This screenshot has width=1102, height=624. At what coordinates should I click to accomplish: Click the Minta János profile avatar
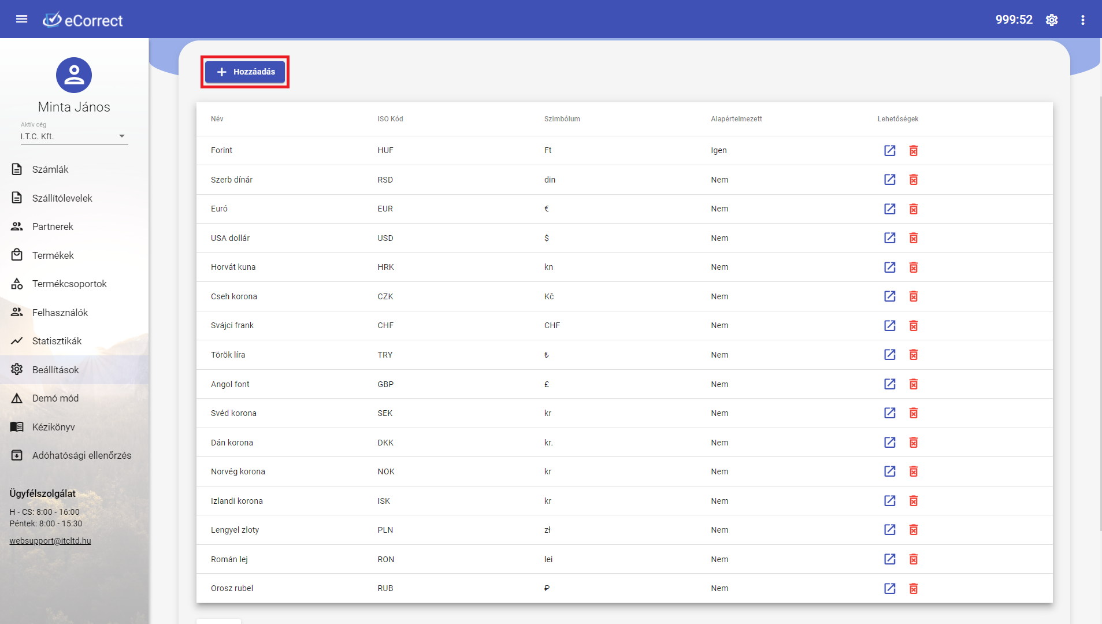pyautogui.click(x=74, y=75)
